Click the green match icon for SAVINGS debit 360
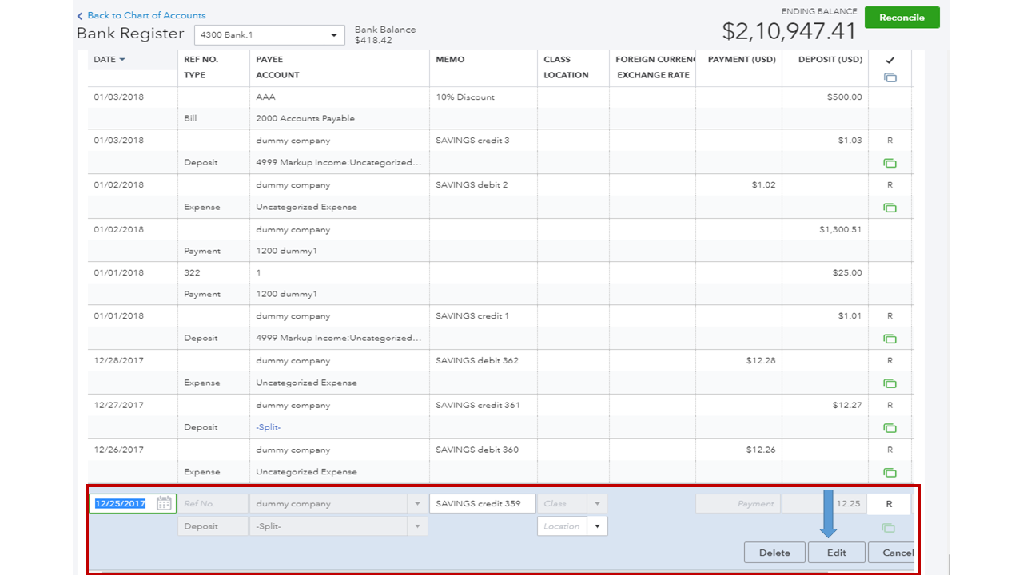Viewport: 1023px width, 575px height. (890, 473)
